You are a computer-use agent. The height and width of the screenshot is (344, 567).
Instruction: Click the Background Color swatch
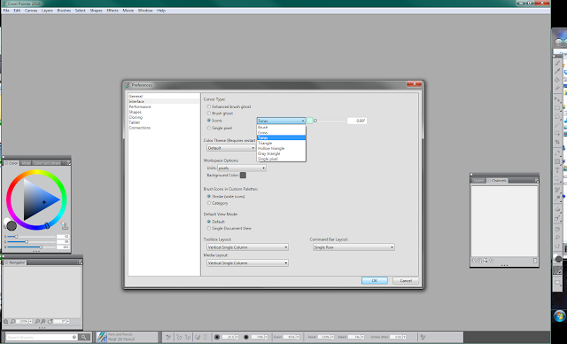[x=243, y=175]
